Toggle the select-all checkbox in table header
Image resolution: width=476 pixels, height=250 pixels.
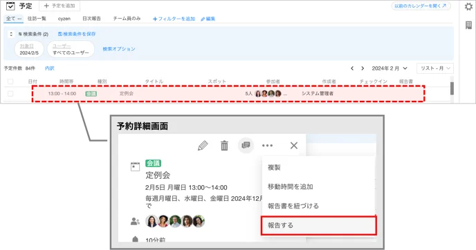coord(10,81)
